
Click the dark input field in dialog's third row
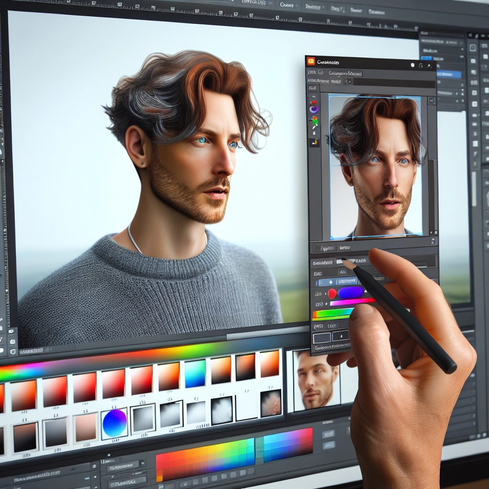[394, 83]
